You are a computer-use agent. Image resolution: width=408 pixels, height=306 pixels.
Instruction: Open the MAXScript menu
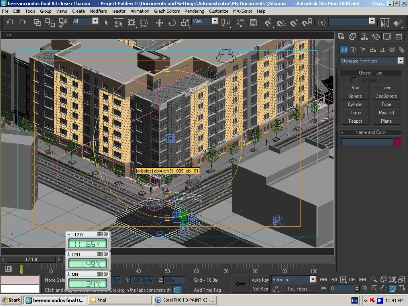pos(243,11)
